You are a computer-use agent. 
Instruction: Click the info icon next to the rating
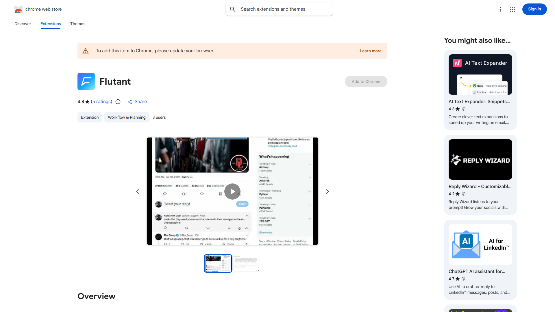coord(118,102)
